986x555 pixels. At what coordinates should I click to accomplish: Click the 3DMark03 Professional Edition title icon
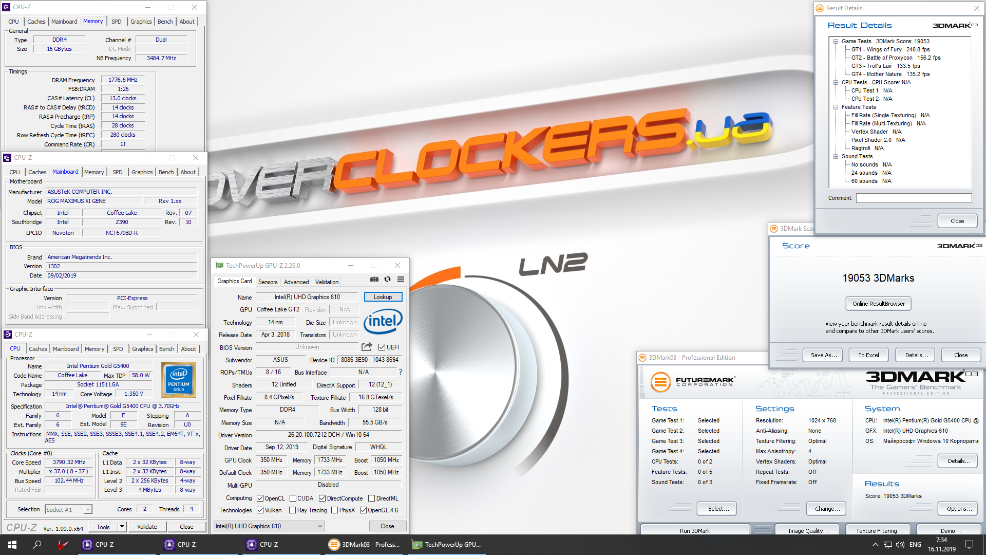tap(642, 358)
